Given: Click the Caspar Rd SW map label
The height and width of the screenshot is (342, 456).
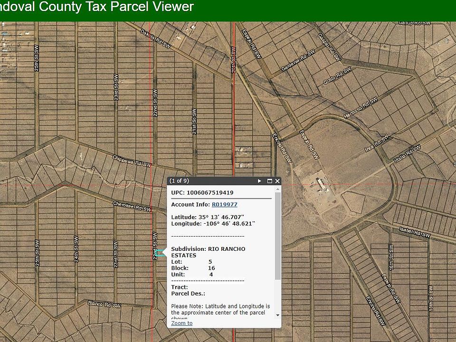Looking at the screenshot, I should (x=329, y=47).
